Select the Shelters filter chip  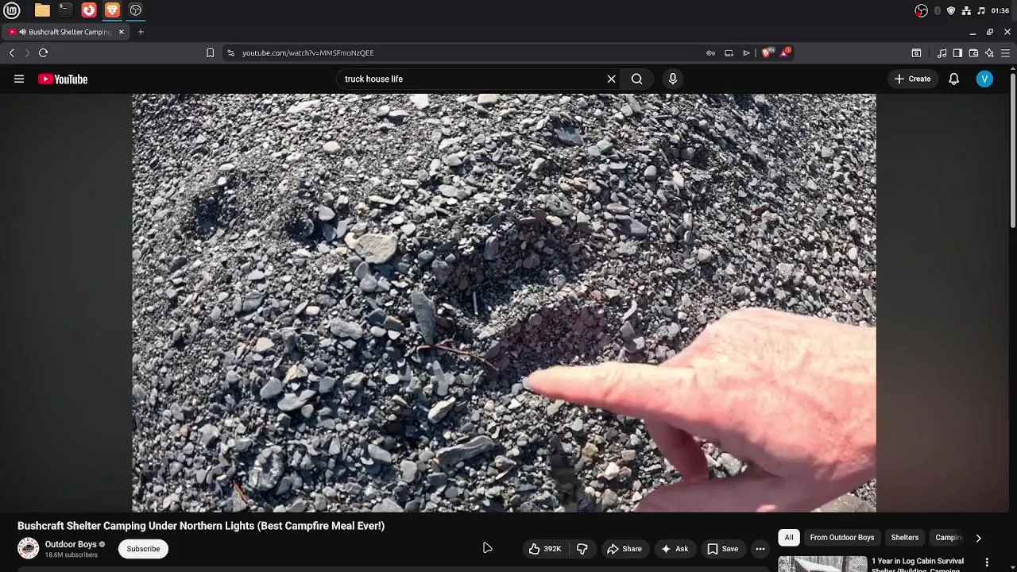(x=905, y=538)
